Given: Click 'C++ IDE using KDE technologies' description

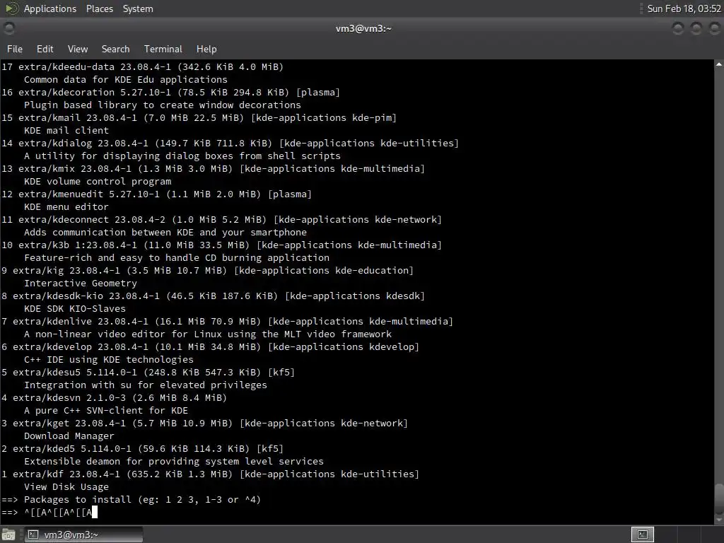Looking at the screenshot, I should coord(108,359).
